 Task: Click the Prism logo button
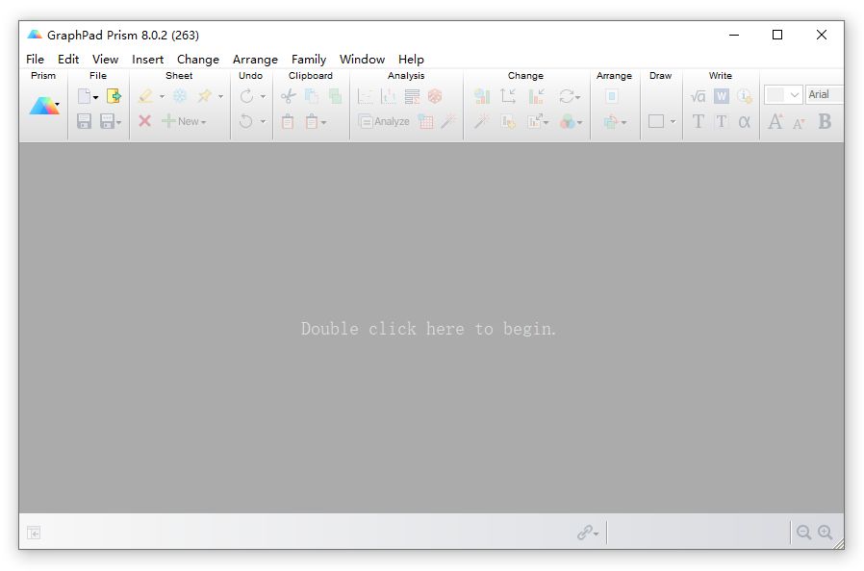(x=43, y=106)
